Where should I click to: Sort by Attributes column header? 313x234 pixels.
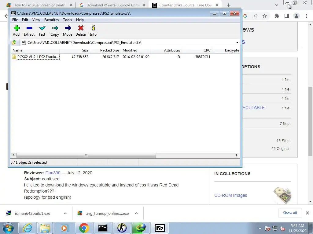[166, 50]
